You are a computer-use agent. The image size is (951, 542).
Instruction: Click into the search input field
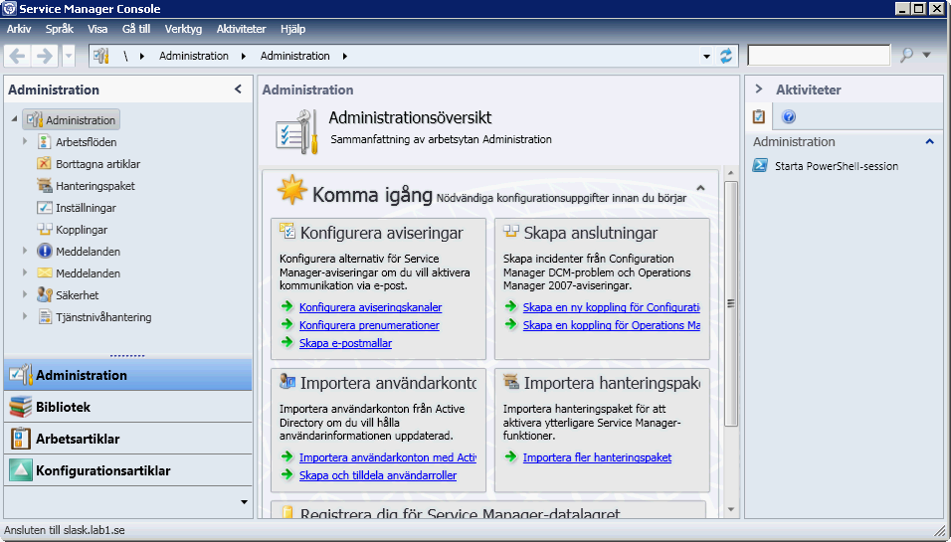pos(819,55)
